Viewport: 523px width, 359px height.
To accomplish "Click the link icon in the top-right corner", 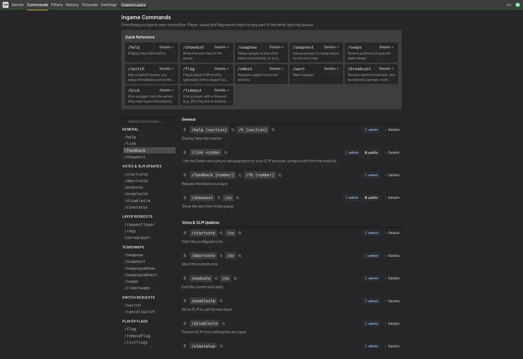I will pos(509,5).
